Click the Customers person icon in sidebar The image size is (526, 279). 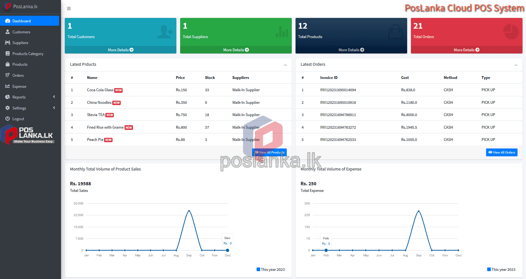click(x=8, y=32)
